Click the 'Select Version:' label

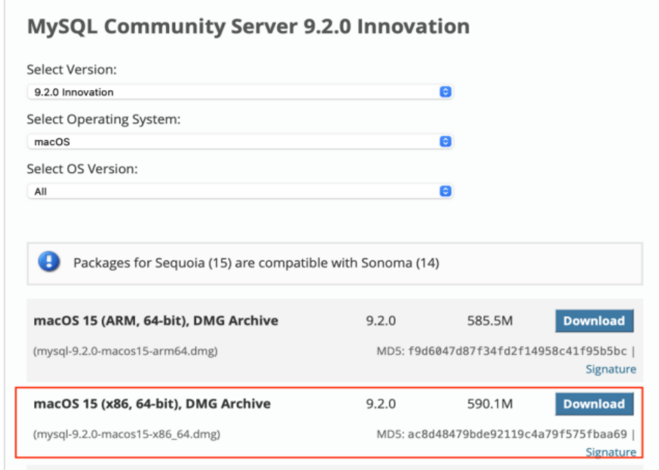pyautogui.click(x=72, y=69)
